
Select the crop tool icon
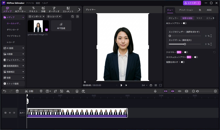pyautogui.click(x=55, y=91)
